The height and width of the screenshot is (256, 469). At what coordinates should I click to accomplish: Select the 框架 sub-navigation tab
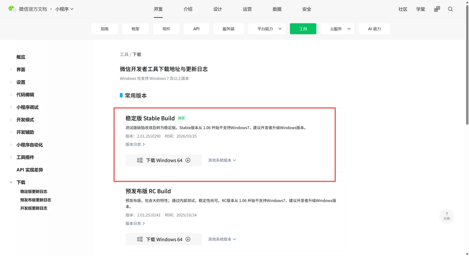pos(135,29)
